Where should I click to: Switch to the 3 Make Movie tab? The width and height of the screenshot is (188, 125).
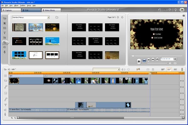[51, 10]
